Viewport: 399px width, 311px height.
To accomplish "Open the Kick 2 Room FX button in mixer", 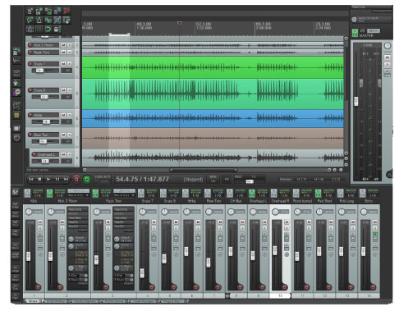I will pyautogui.click(x=49, y=193).
